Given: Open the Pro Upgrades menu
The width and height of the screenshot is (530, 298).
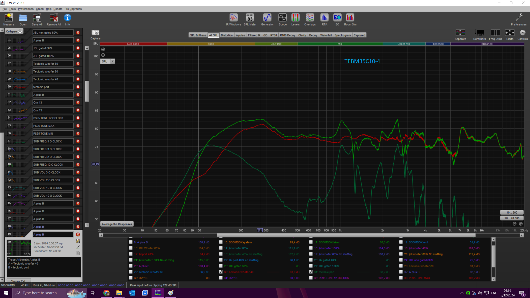Looking at the screenshot, I should (73, 9).
